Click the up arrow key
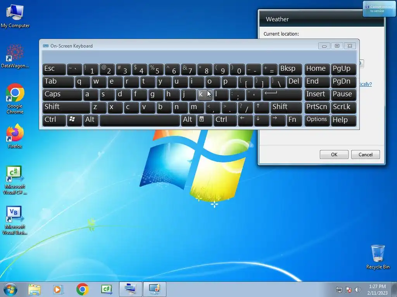Viewport: 397px width, 297px height. [262, 108]
